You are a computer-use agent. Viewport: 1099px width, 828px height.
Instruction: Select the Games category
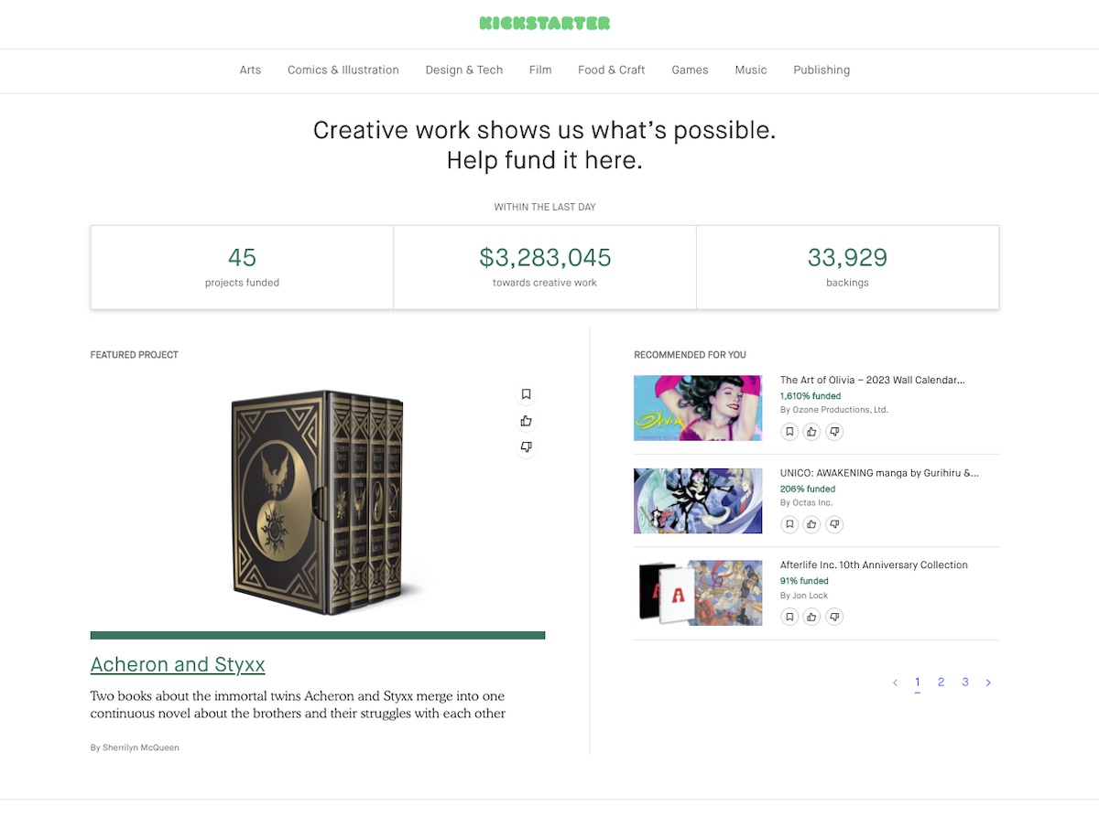tap(690, 70)
